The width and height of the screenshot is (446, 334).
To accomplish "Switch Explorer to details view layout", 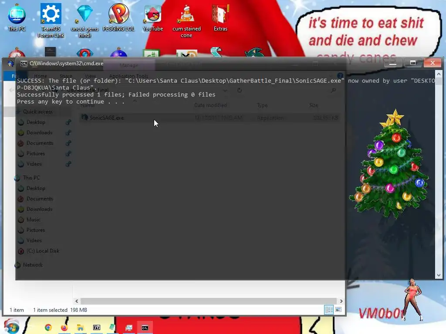I will [329, 310].
